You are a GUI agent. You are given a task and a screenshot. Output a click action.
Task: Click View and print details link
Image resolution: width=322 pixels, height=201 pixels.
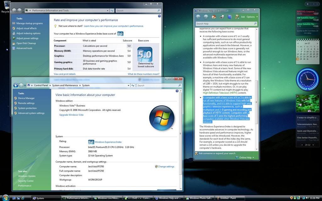pyautogui.click(x=65, y=74)
